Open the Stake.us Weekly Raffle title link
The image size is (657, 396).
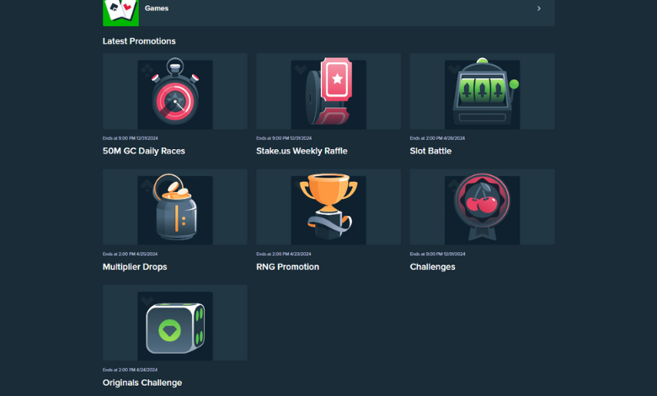point(302,151)
